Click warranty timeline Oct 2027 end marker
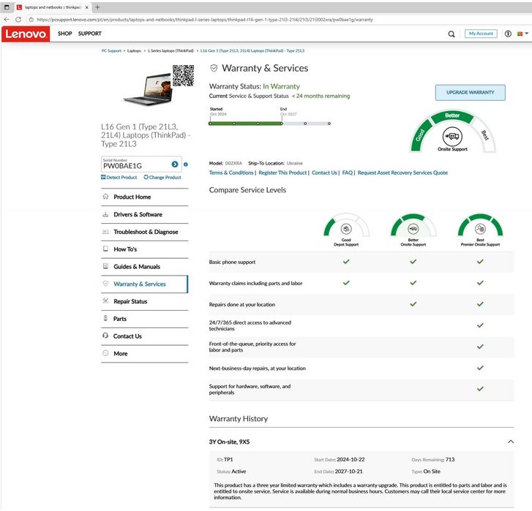 point(282,124)
